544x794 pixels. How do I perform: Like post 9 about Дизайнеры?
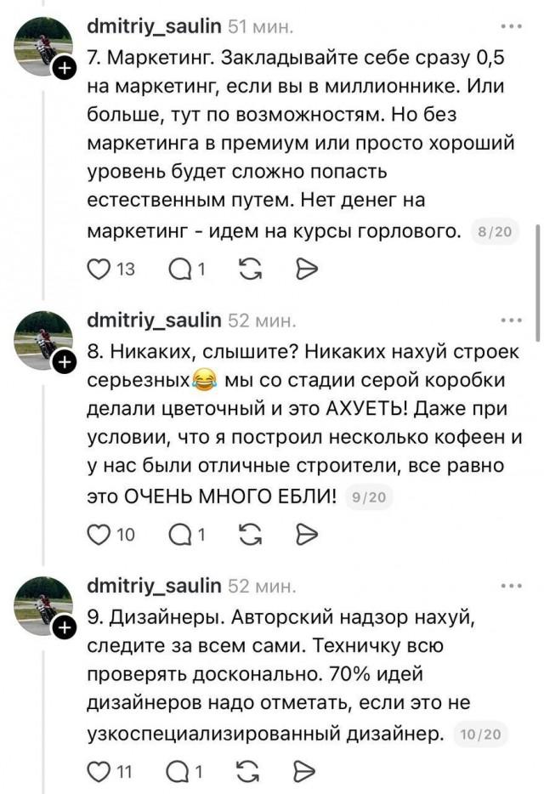coord(99,772)
